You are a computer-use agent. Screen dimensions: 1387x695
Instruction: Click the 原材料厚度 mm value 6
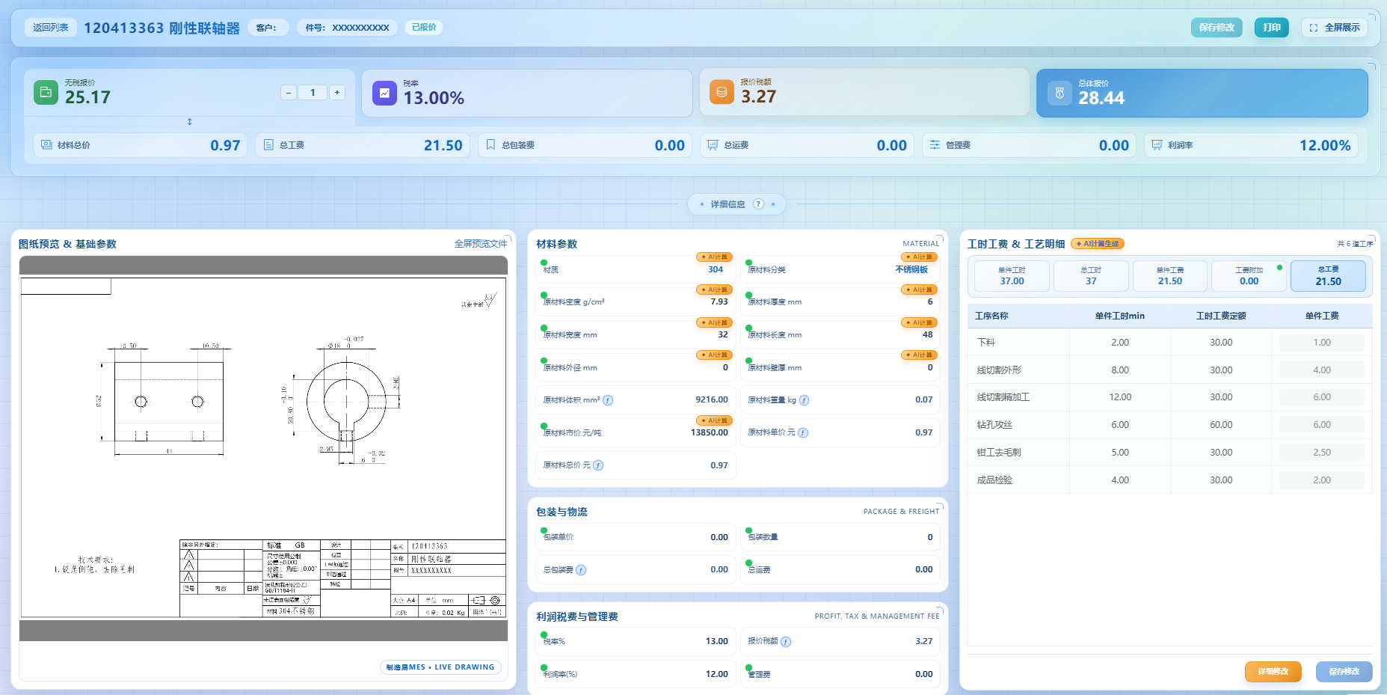coord(930,301)
